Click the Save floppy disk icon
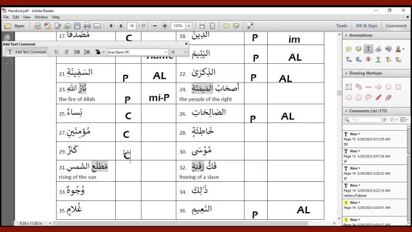 [x=77, y=26]
